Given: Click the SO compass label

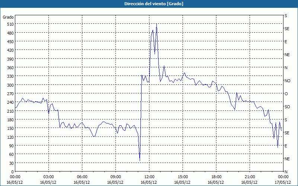Looking at the screenshot, I should (x=287, y=107).
